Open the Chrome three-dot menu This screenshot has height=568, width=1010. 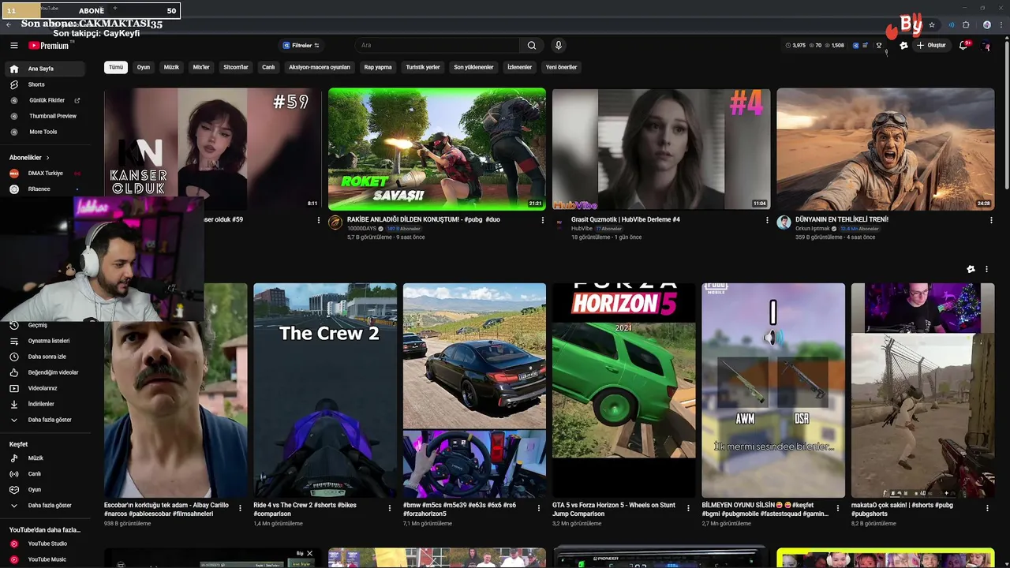pyautogui.click(x=1001, y=24)
